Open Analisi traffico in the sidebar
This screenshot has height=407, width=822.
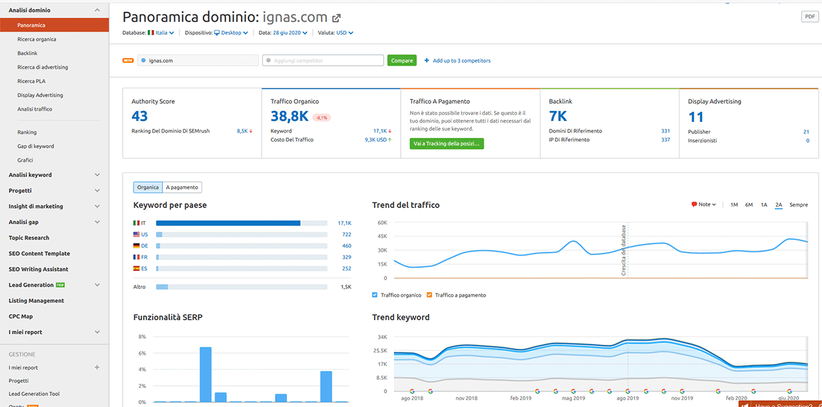tap(35, 109)
